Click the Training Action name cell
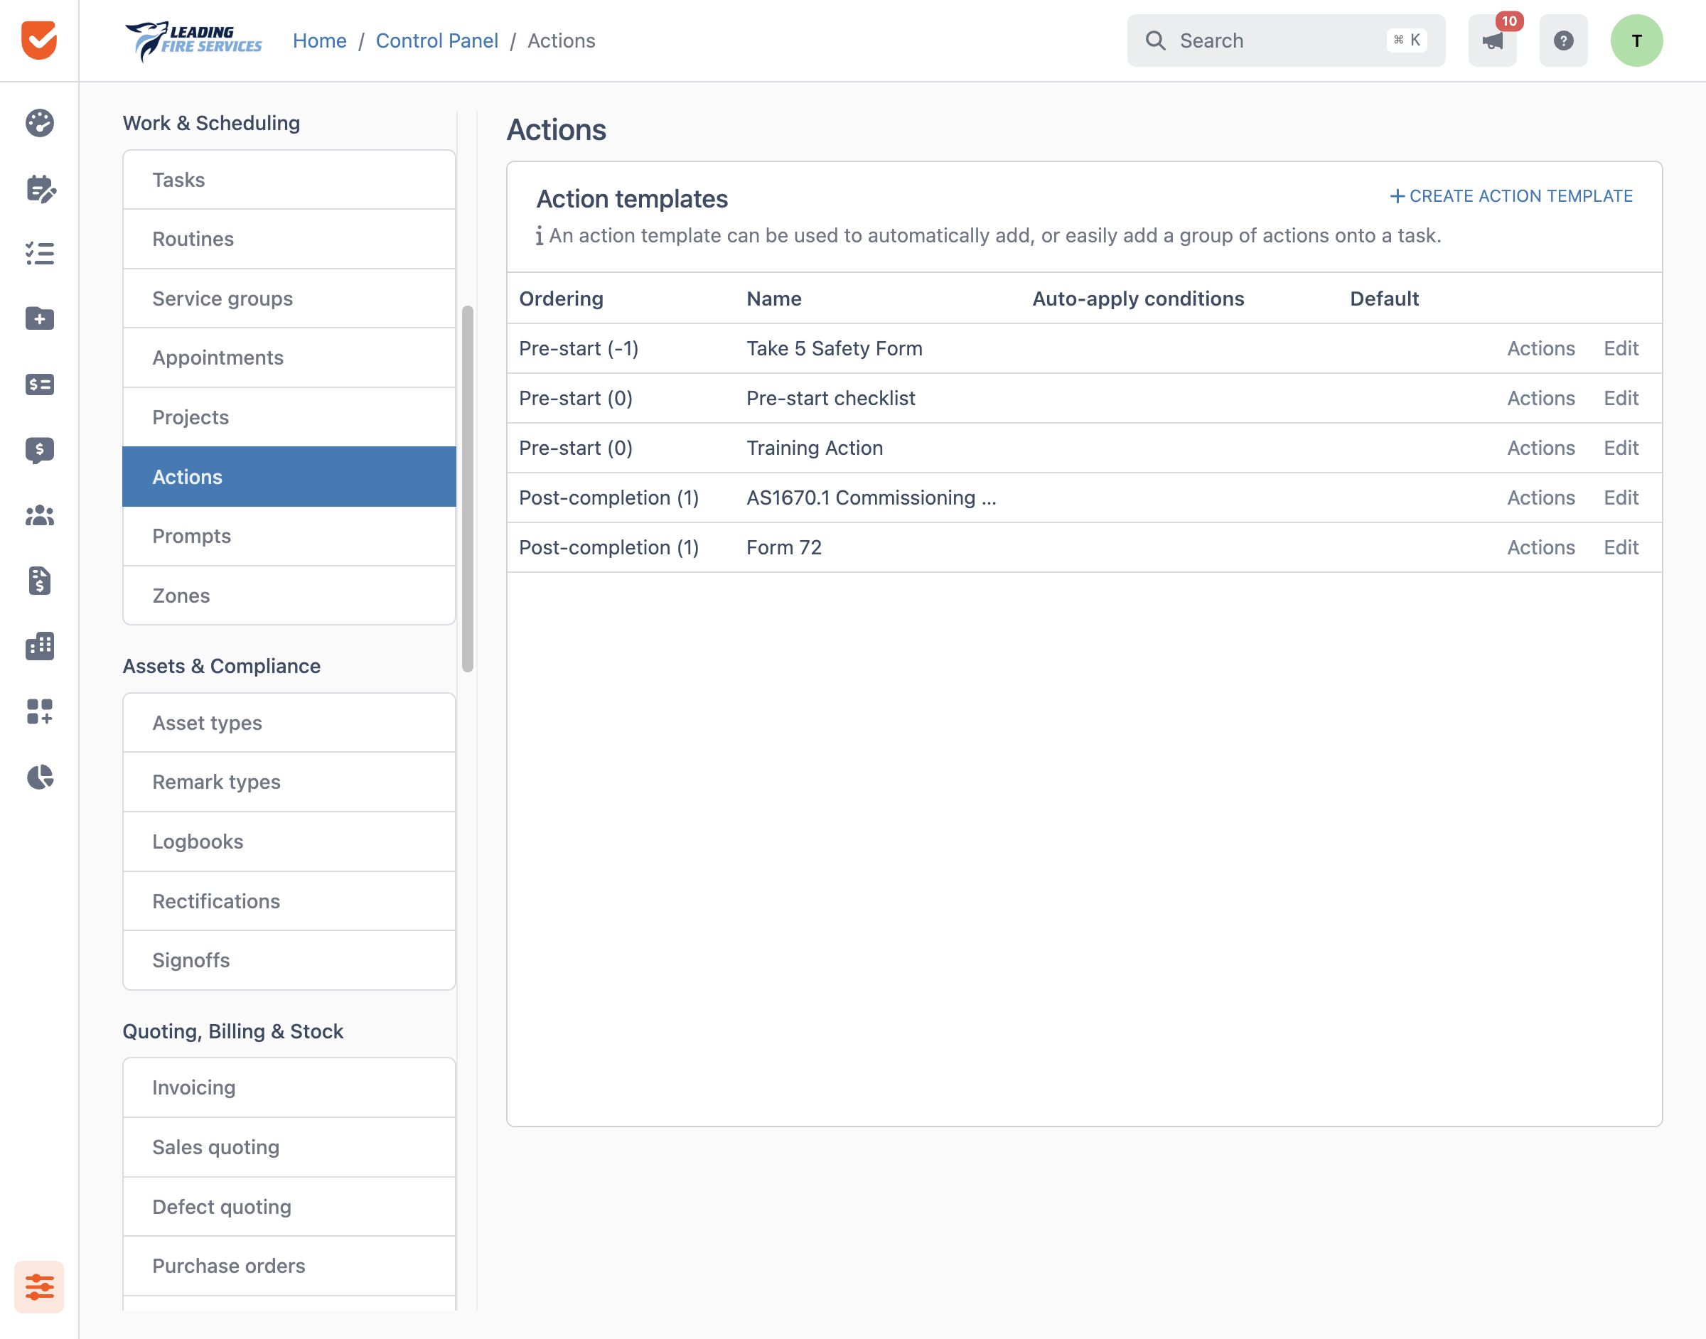 (x=815, y=448)
